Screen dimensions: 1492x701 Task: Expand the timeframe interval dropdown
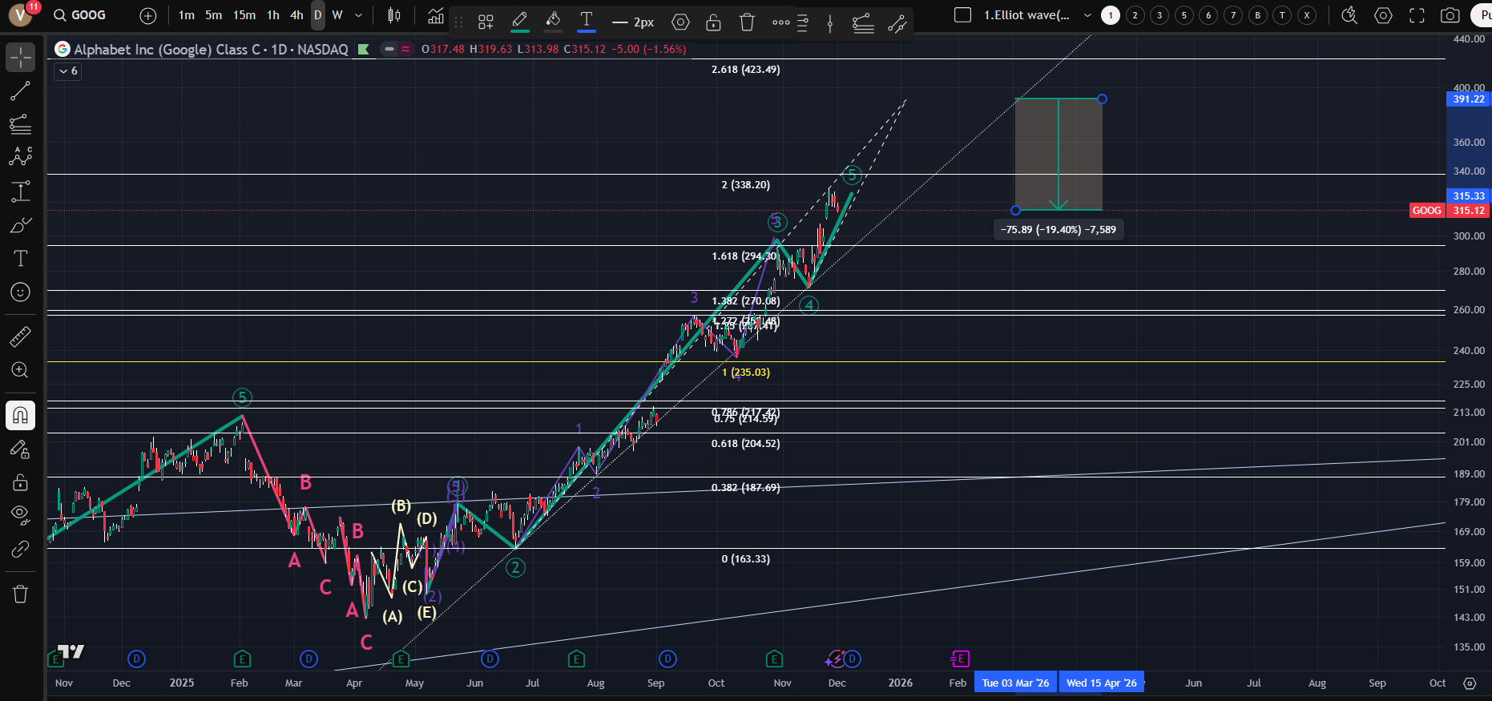coord(358,15)
